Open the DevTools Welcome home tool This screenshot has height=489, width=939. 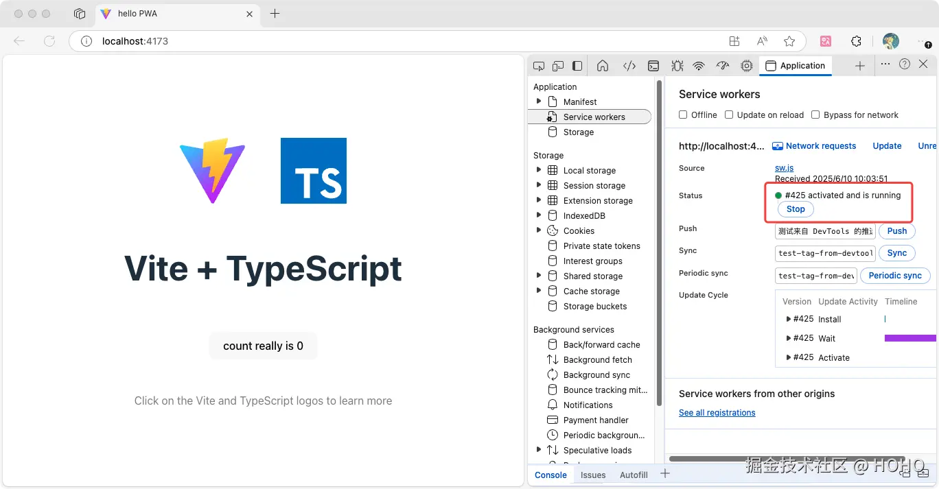[x=603, y=66]
